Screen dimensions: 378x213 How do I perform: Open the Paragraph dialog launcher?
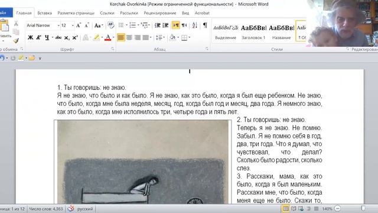coord(207,49)
